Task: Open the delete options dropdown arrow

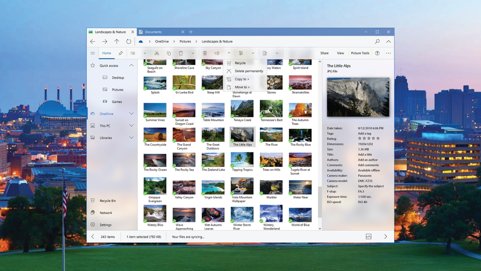Action: [229, 53]
